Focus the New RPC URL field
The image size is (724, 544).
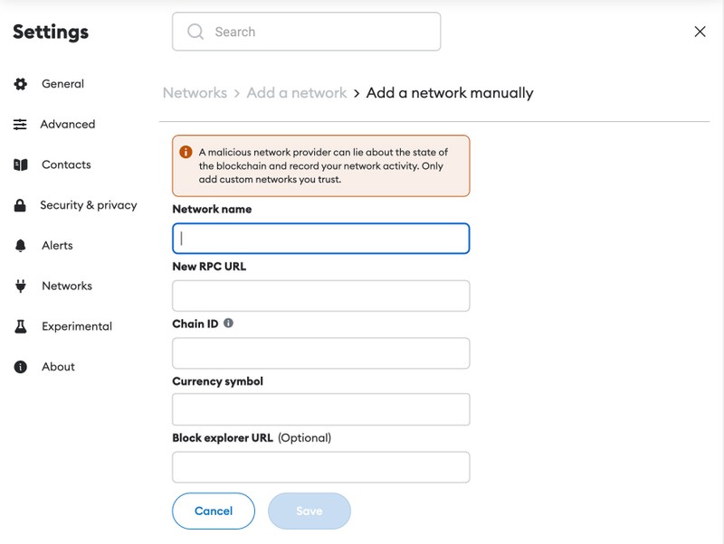point(320,295)
